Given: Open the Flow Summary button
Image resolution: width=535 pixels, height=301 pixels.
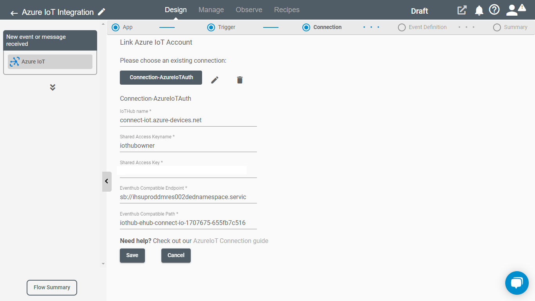Looking at the screenshot, I should tap(52, 288).
